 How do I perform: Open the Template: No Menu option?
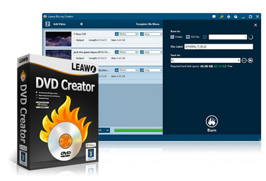click(148, 24)
